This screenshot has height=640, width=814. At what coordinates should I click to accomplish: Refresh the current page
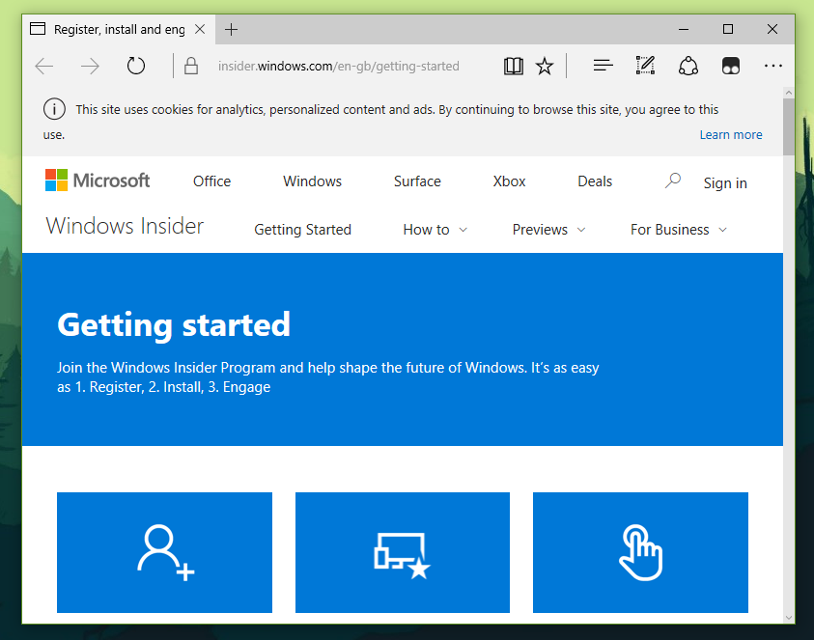tap(136, 66)
